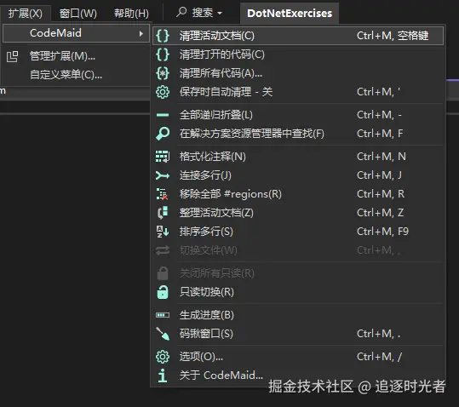Toggle 保存时自动清理 - 关 setting
This screenshot has height=407, width=459.
point(299,92)
